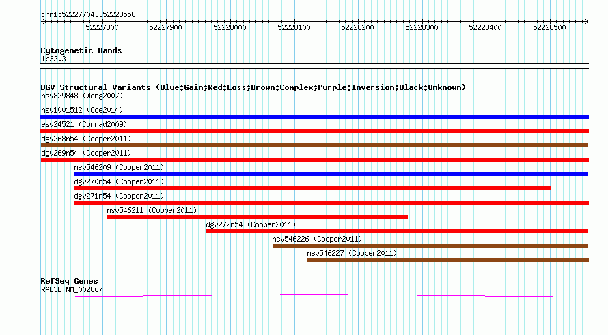Select the blue nsv546209 gain bar
Viewport: 608px width, 335px height.
[x=331, y=174]
